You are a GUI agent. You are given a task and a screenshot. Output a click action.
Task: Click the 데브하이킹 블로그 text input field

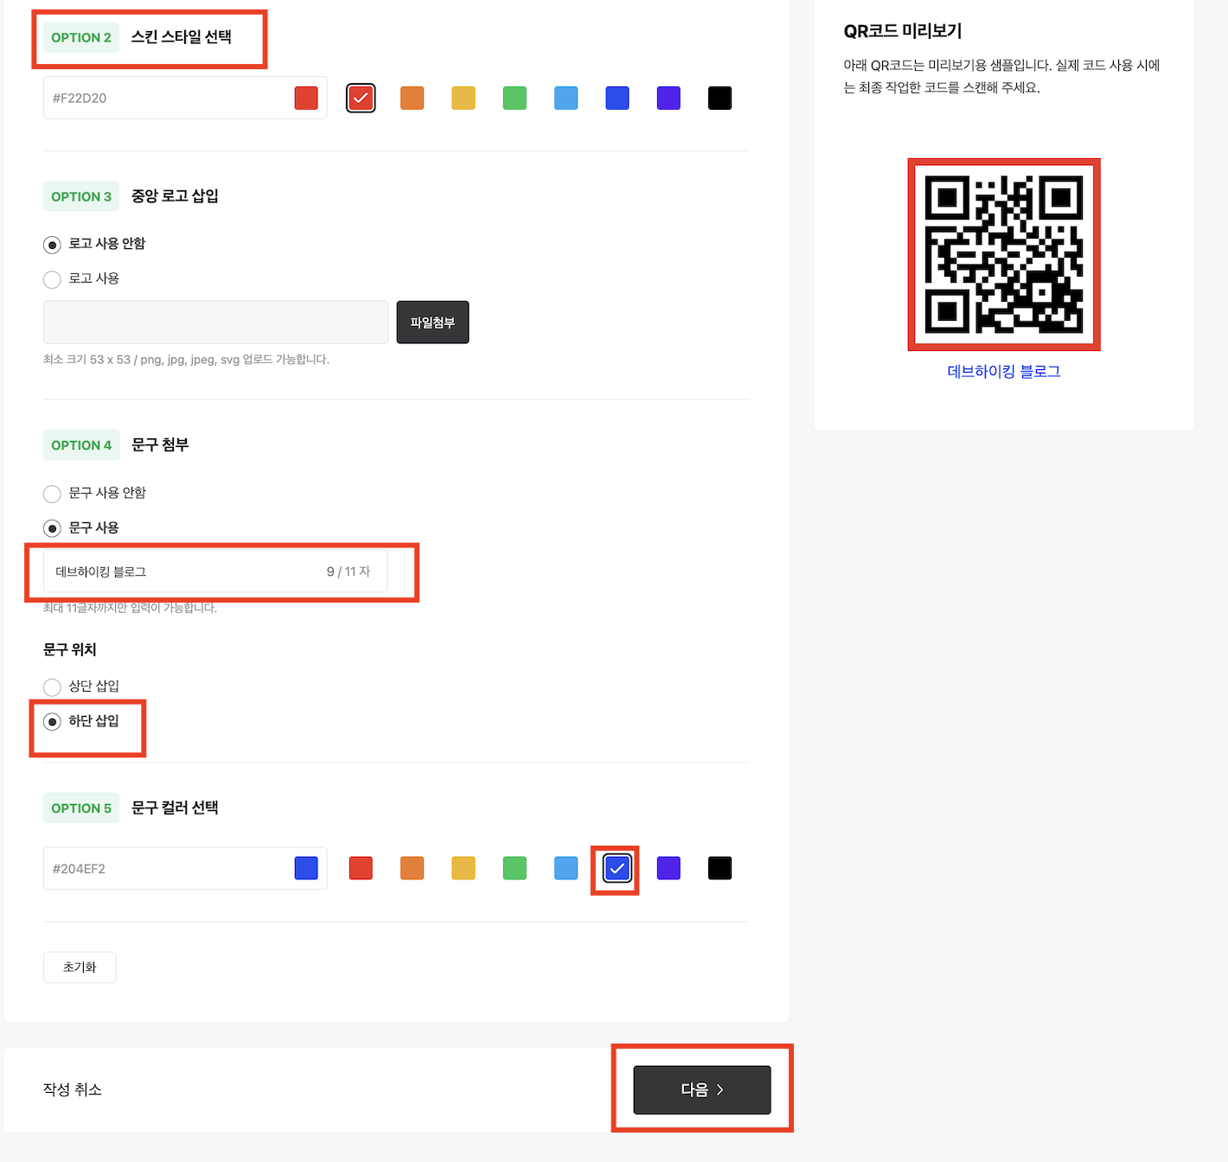(215, 571)
